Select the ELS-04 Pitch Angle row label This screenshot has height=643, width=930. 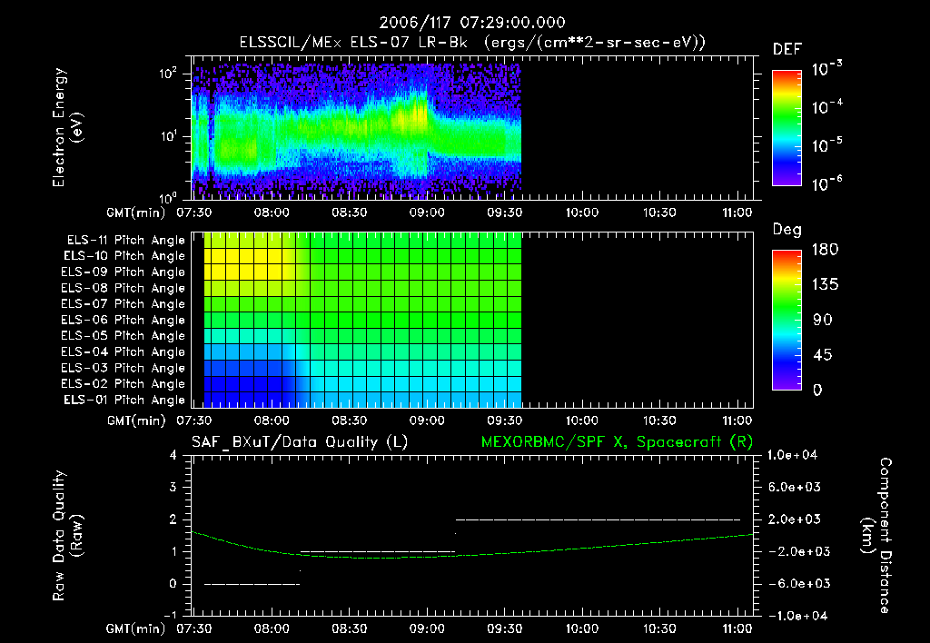click(124, 351)
